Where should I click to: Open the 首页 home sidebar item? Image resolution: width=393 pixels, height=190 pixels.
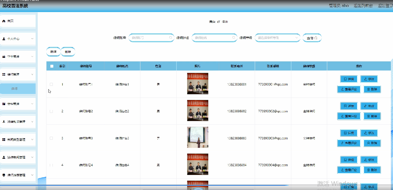tap(18, 21)
